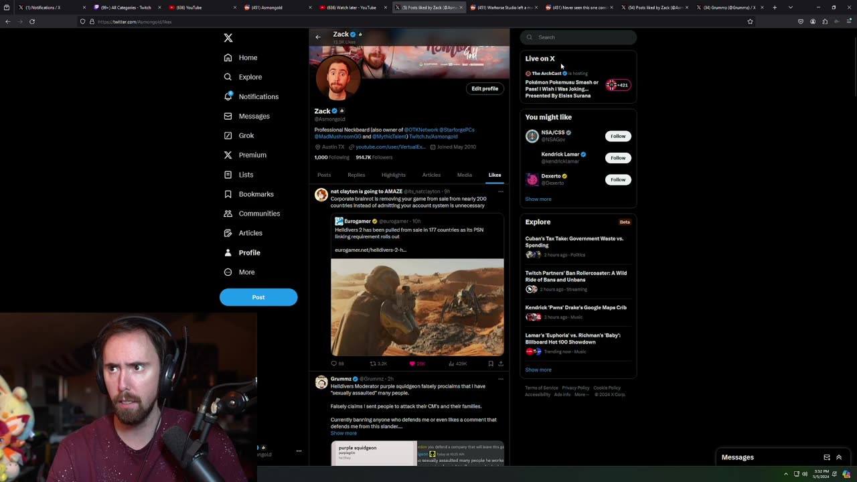Select the Likes tab
Screen dimensions: 857x482
click(495, 175)
